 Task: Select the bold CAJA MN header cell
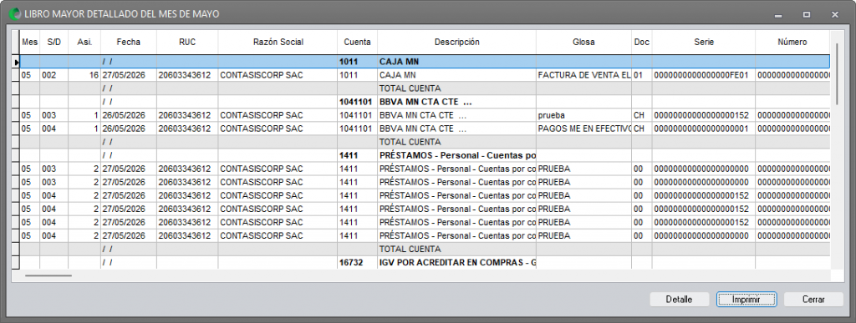[x=456, y=62]
